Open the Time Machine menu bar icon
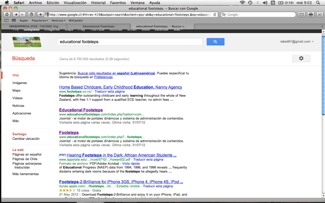Viewport: 325px width, 203px height. click(250, 3)
